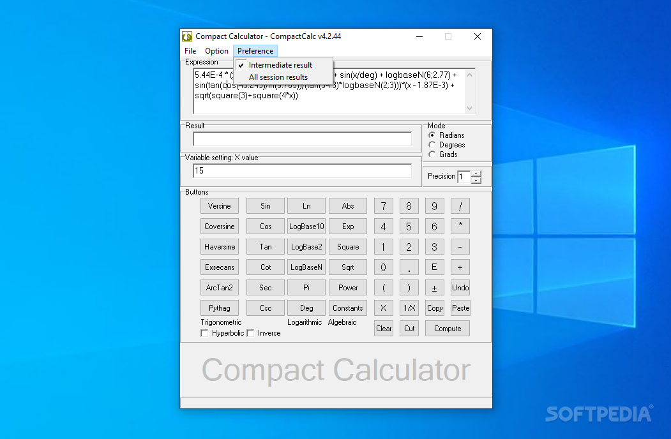The height and width of the screenshot is (439, 671).
Task: Insert the Exp function
Action: (x=348, y=227)
